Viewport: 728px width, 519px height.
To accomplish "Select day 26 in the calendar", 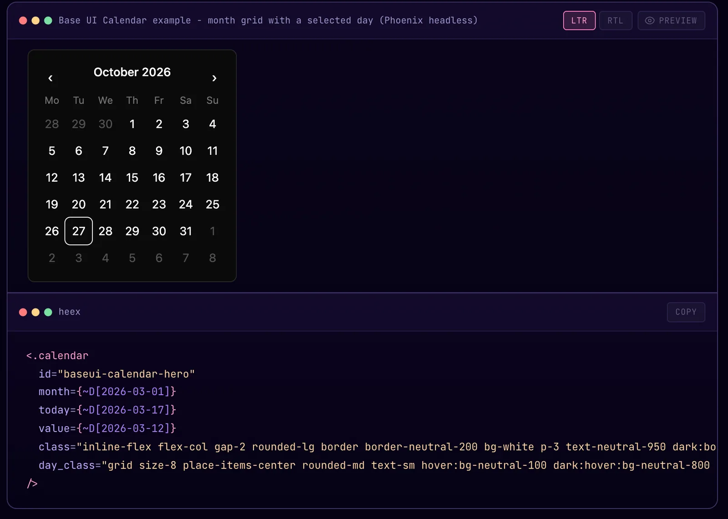I will click(x=52, y=231).
